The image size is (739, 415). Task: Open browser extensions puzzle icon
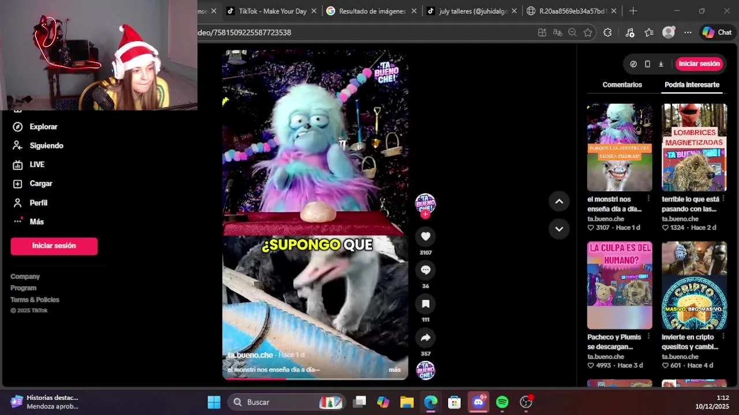click(607, 33)
